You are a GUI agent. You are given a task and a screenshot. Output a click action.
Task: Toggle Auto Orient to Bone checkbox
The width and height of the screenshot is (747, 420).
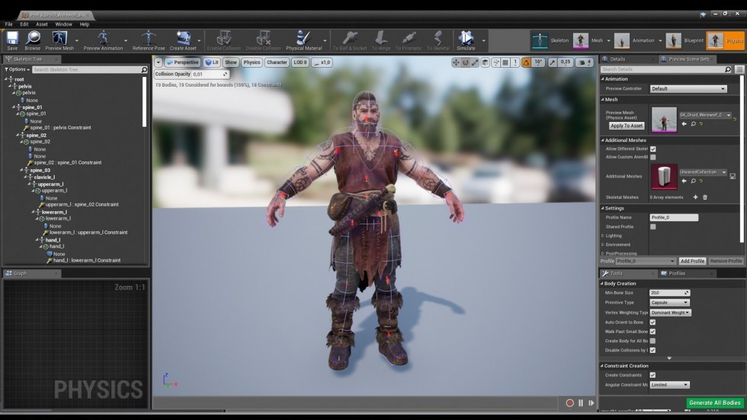point(652,322)
